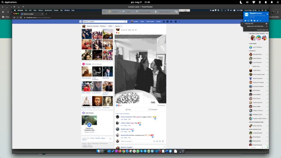Viewport: 281px width, 158px height.
Task: Close the TeamViewer blue panel
Action: coord(267,14)
